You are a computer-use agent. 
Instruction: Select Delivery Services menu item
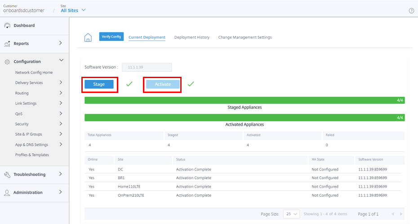29,83
